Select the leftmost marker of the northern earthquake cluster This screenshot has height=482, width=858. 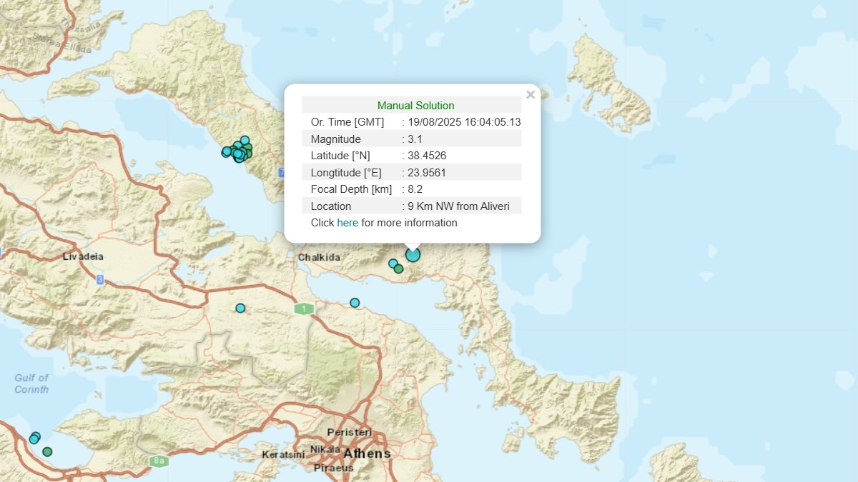pos(226,151)
